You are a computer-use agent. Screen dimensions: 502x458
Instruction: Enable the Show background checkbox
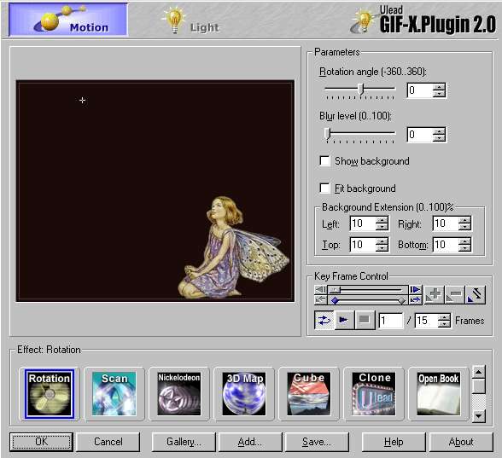coord(324,160)
